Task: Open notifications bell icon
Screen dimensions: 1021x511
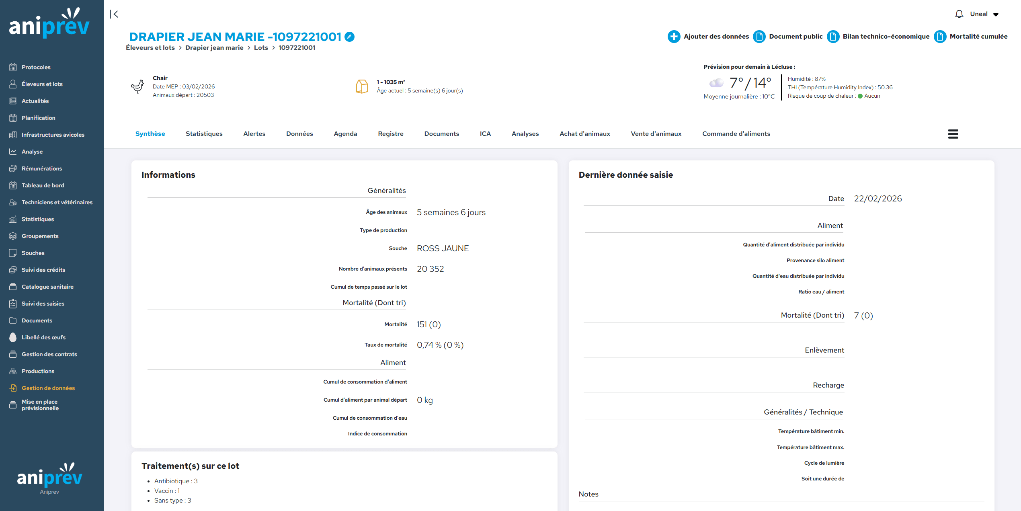Action: (x=959, y=14)
